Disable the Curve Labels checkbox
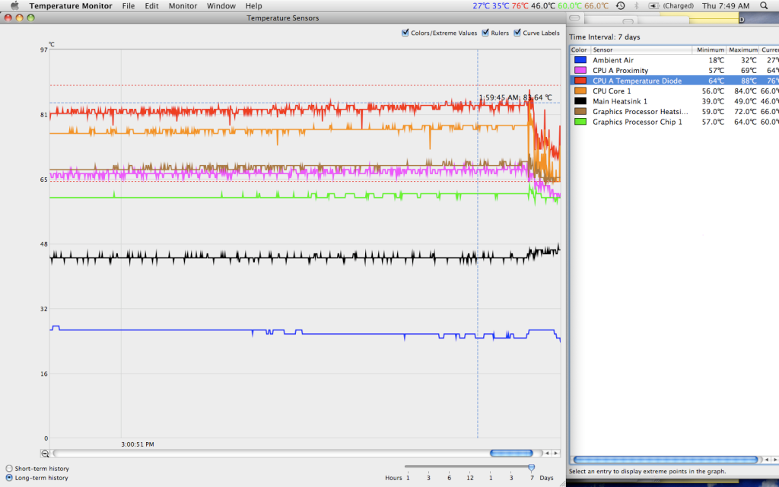 [x=517, y=33]
